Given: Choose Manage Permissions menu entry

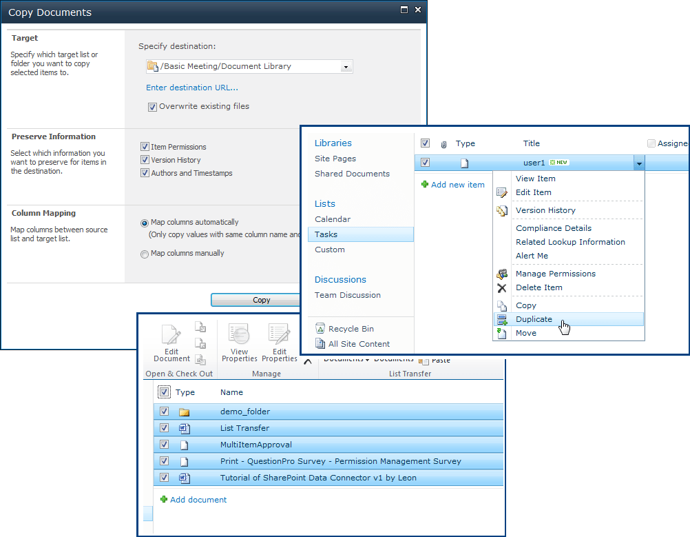Looking at the screenshot, I should (x=556, y=274).
